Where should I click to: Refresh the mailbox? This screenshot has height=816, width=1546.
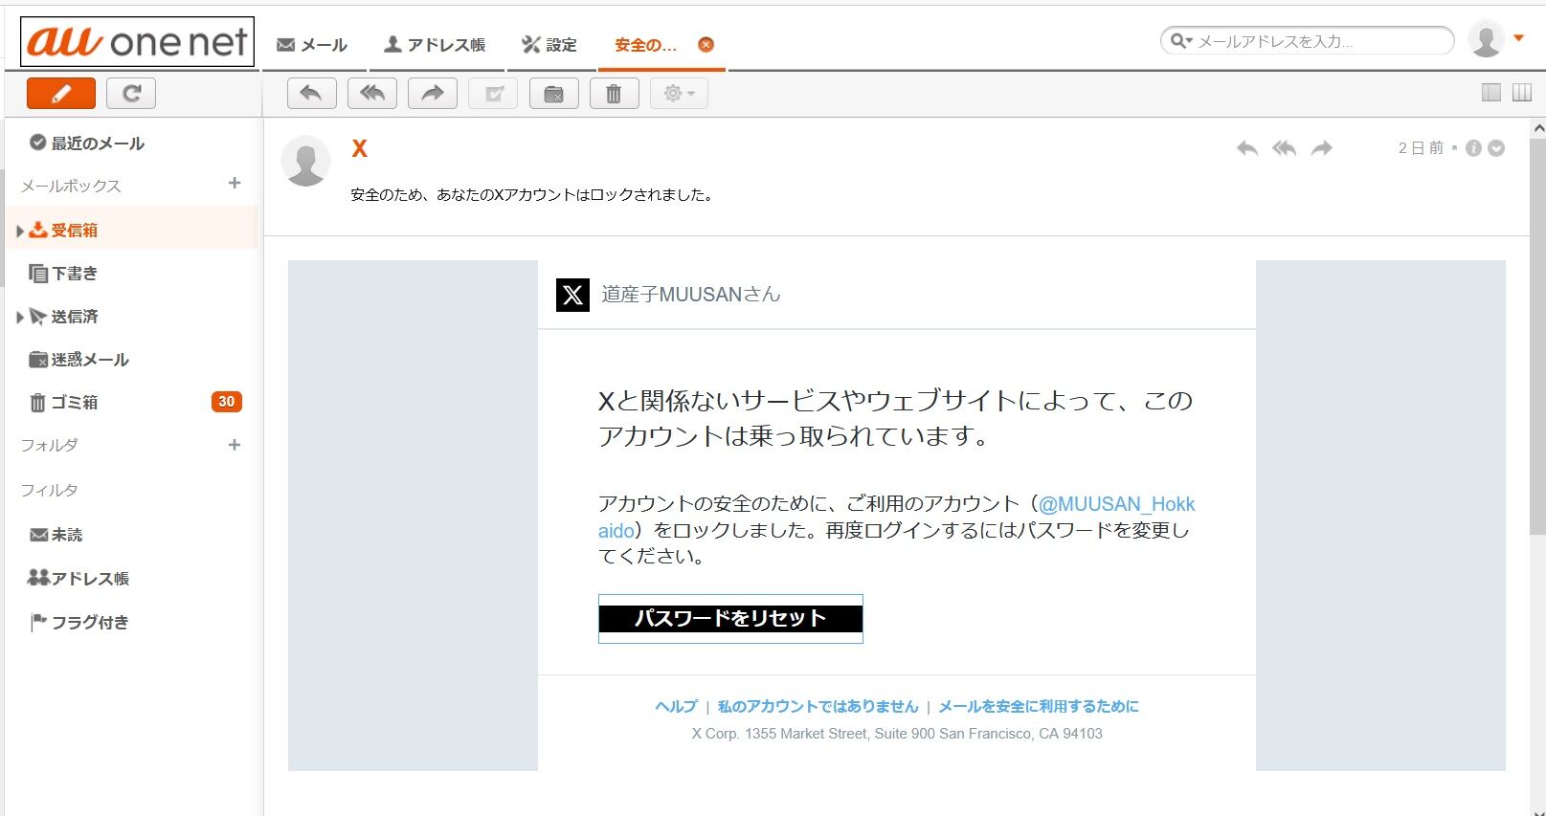(x=131, y=93)
